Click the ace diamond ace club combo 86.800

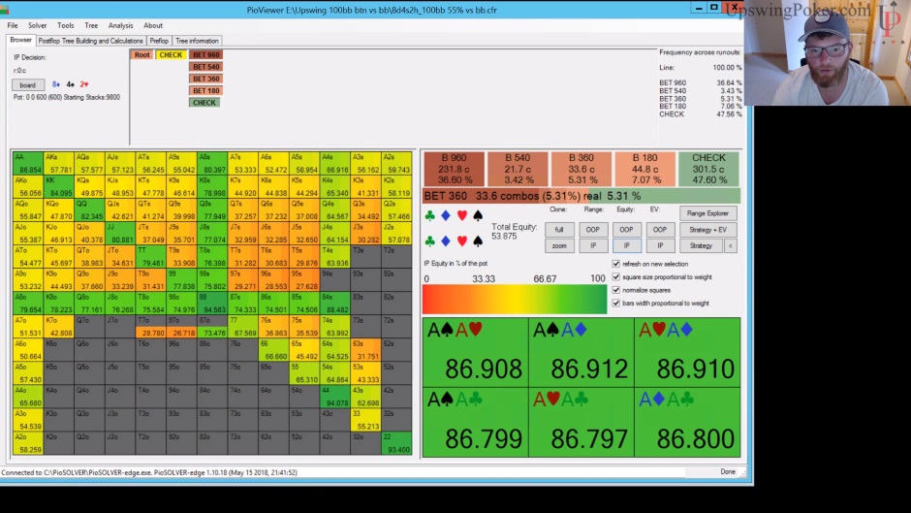(687, 422)
